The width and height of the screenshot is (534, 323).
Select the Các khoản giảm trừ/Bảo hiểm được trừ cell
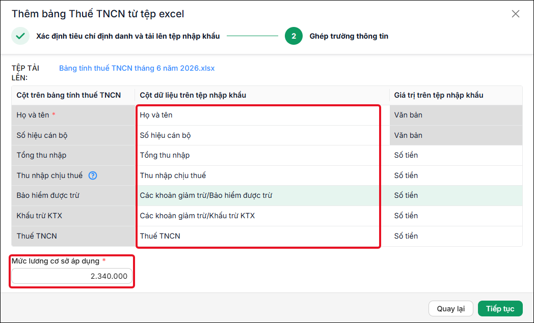(259, 195)
